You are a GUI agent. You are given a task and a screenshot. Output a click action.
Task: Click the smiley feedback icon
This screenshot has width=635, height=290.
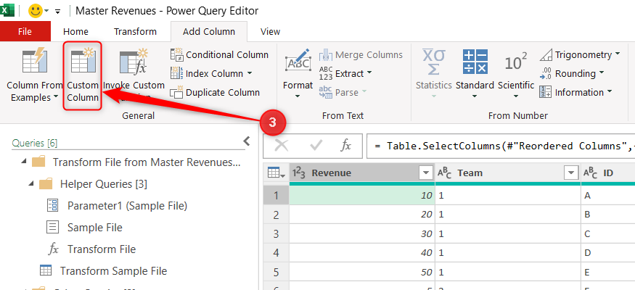click(x=36, y=11)
